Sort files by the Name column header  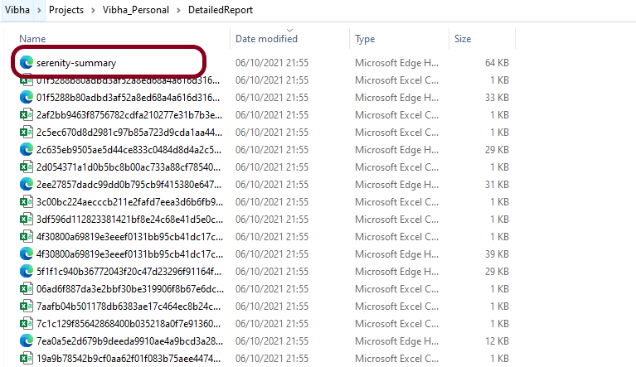[x=33, y=39]
